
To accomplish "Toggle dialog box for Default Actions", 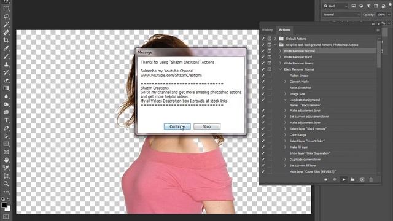I will point(270,39).
